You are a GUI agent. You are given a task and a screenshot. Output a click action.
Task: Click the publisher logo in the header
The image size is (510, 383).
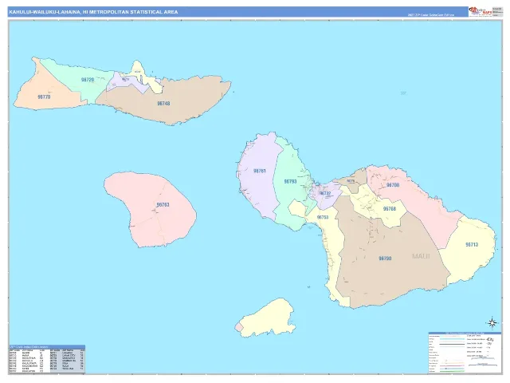tap(480, 11)
